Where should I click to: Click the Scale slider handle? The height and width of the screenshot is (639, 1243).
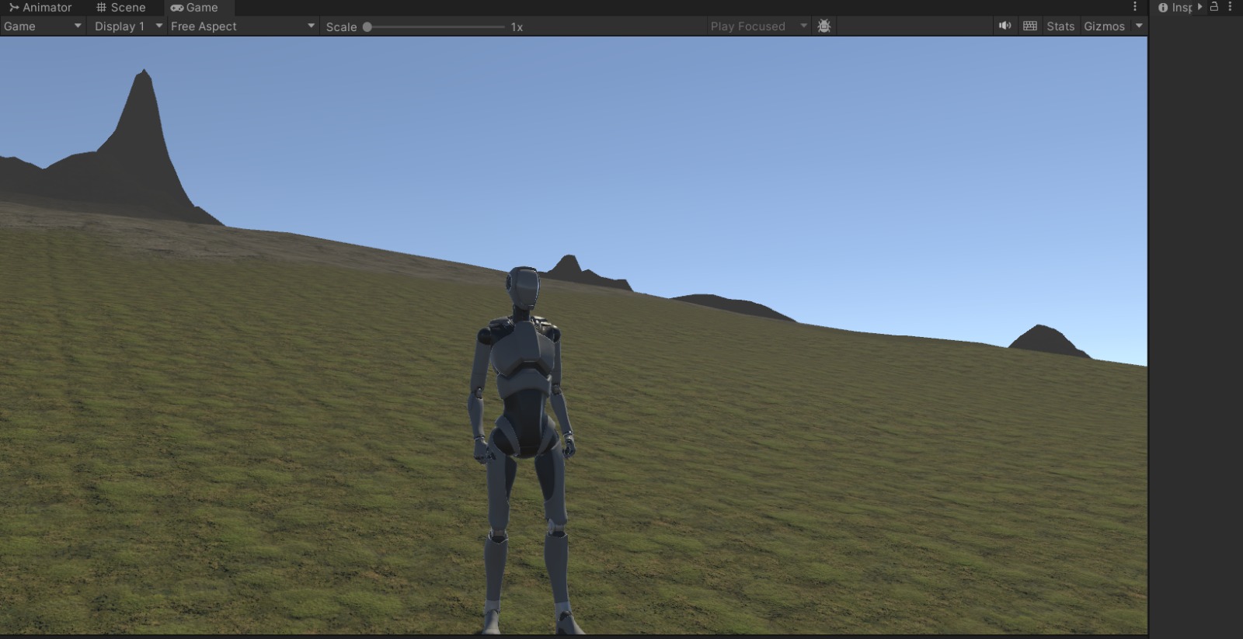367,26
